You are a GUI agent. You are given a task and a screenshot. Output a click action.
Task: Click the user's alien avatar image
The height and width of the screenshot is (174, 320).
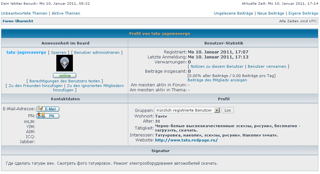tap(65, 63)
